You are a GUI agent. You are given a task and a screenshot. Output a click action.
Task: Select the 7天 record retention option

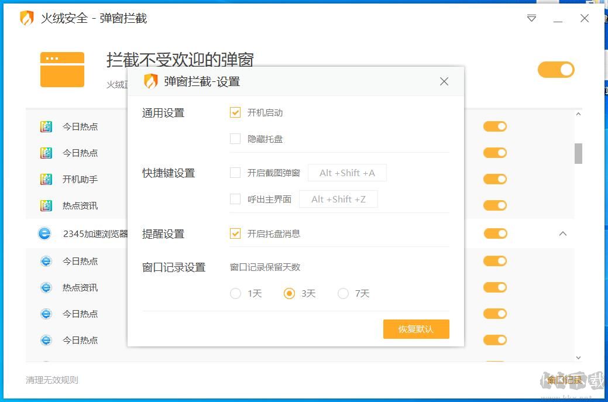click(343, 293)
